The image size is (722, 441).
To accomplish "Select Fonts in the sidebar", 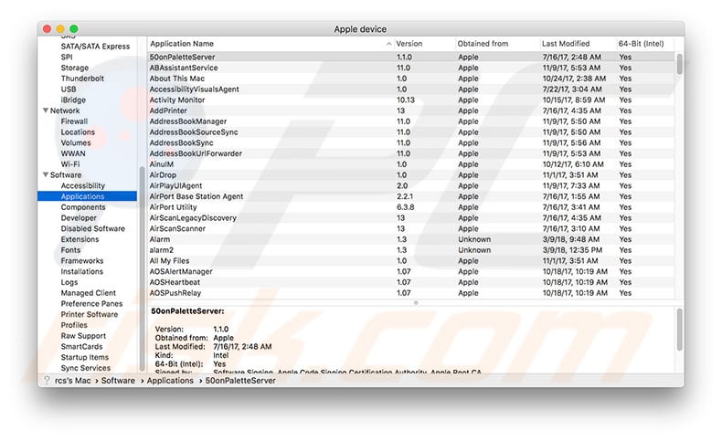I will 70,250.
